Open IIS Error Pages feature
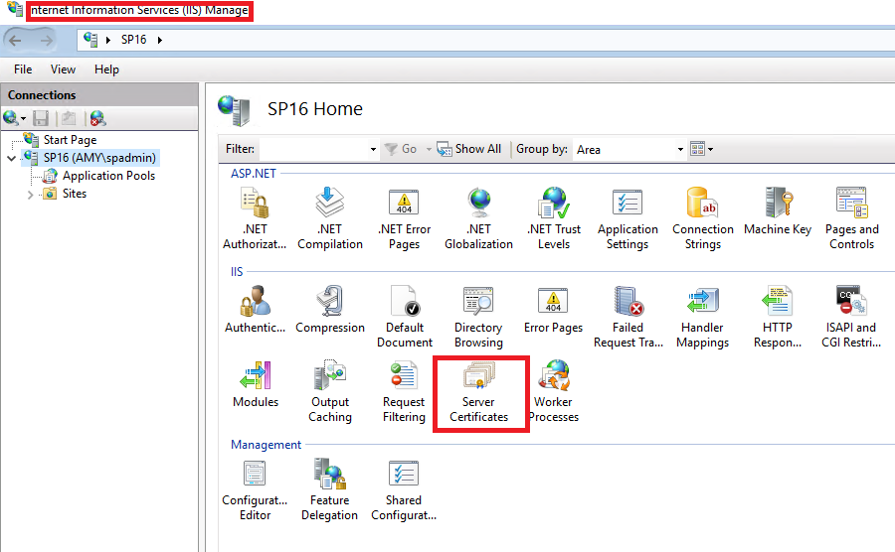 [x=553, y=310]
